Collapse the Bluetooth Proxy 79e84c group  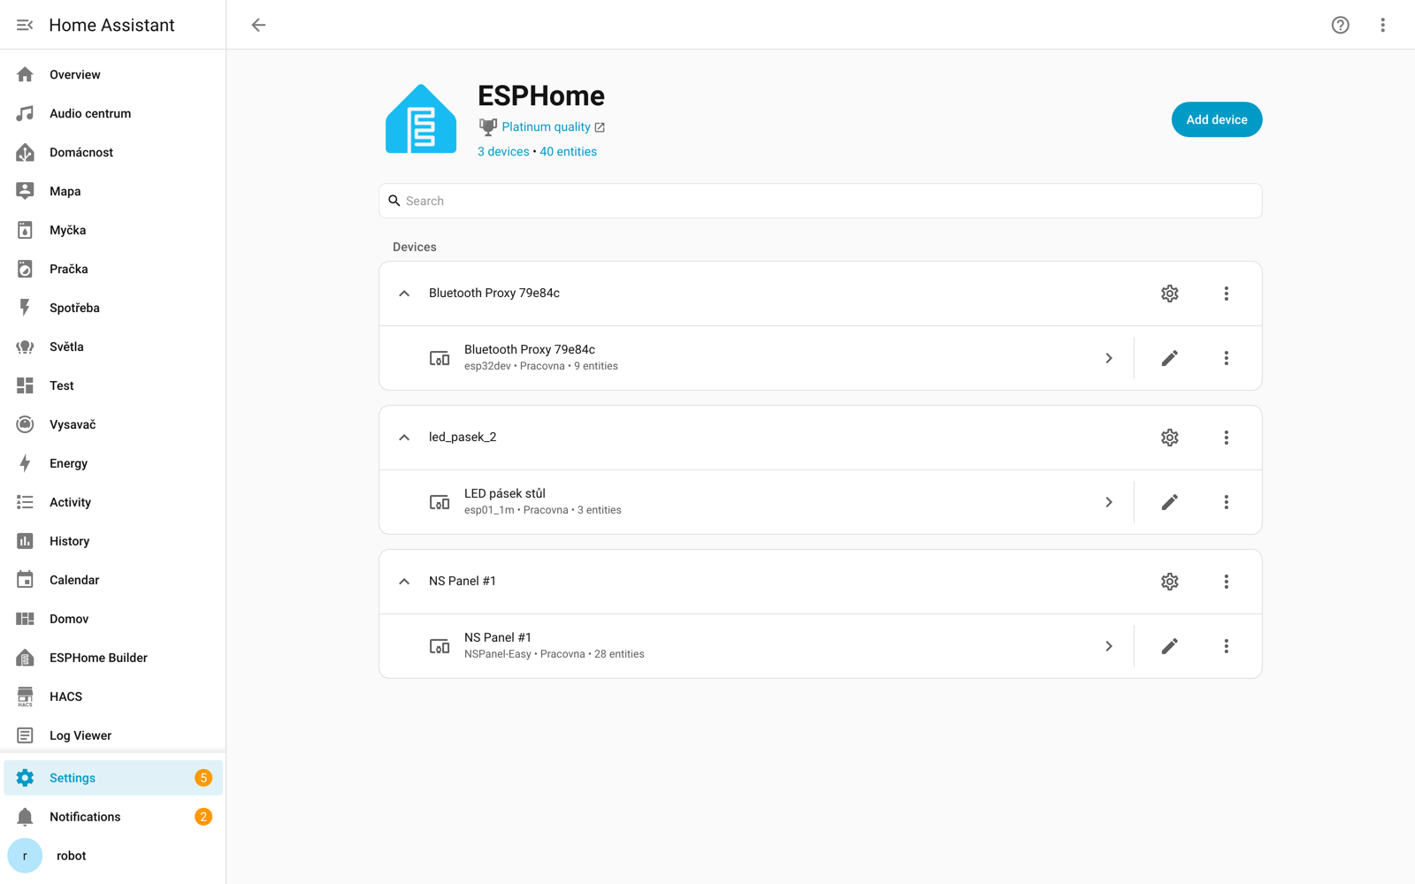404,293
